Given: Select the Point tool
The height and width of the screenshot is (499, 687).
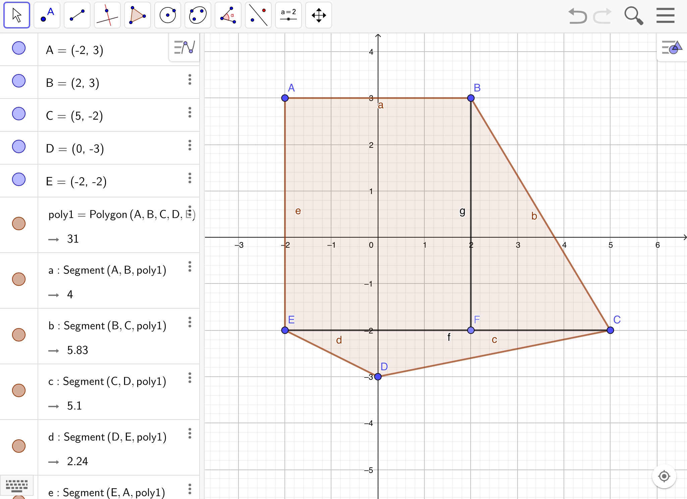Looking at the screenshot, I should point(47,15).
